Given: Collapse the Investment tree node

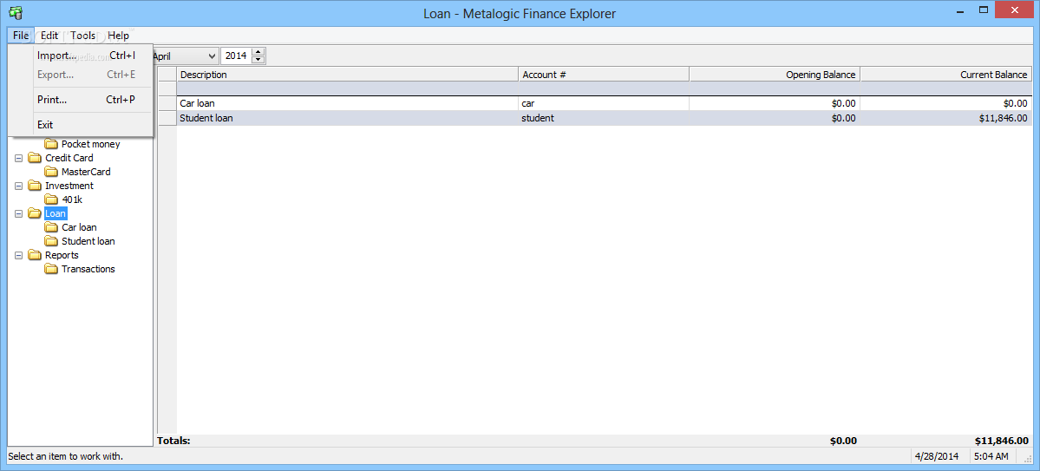Looking at the screenshot, I should [18, 186].
